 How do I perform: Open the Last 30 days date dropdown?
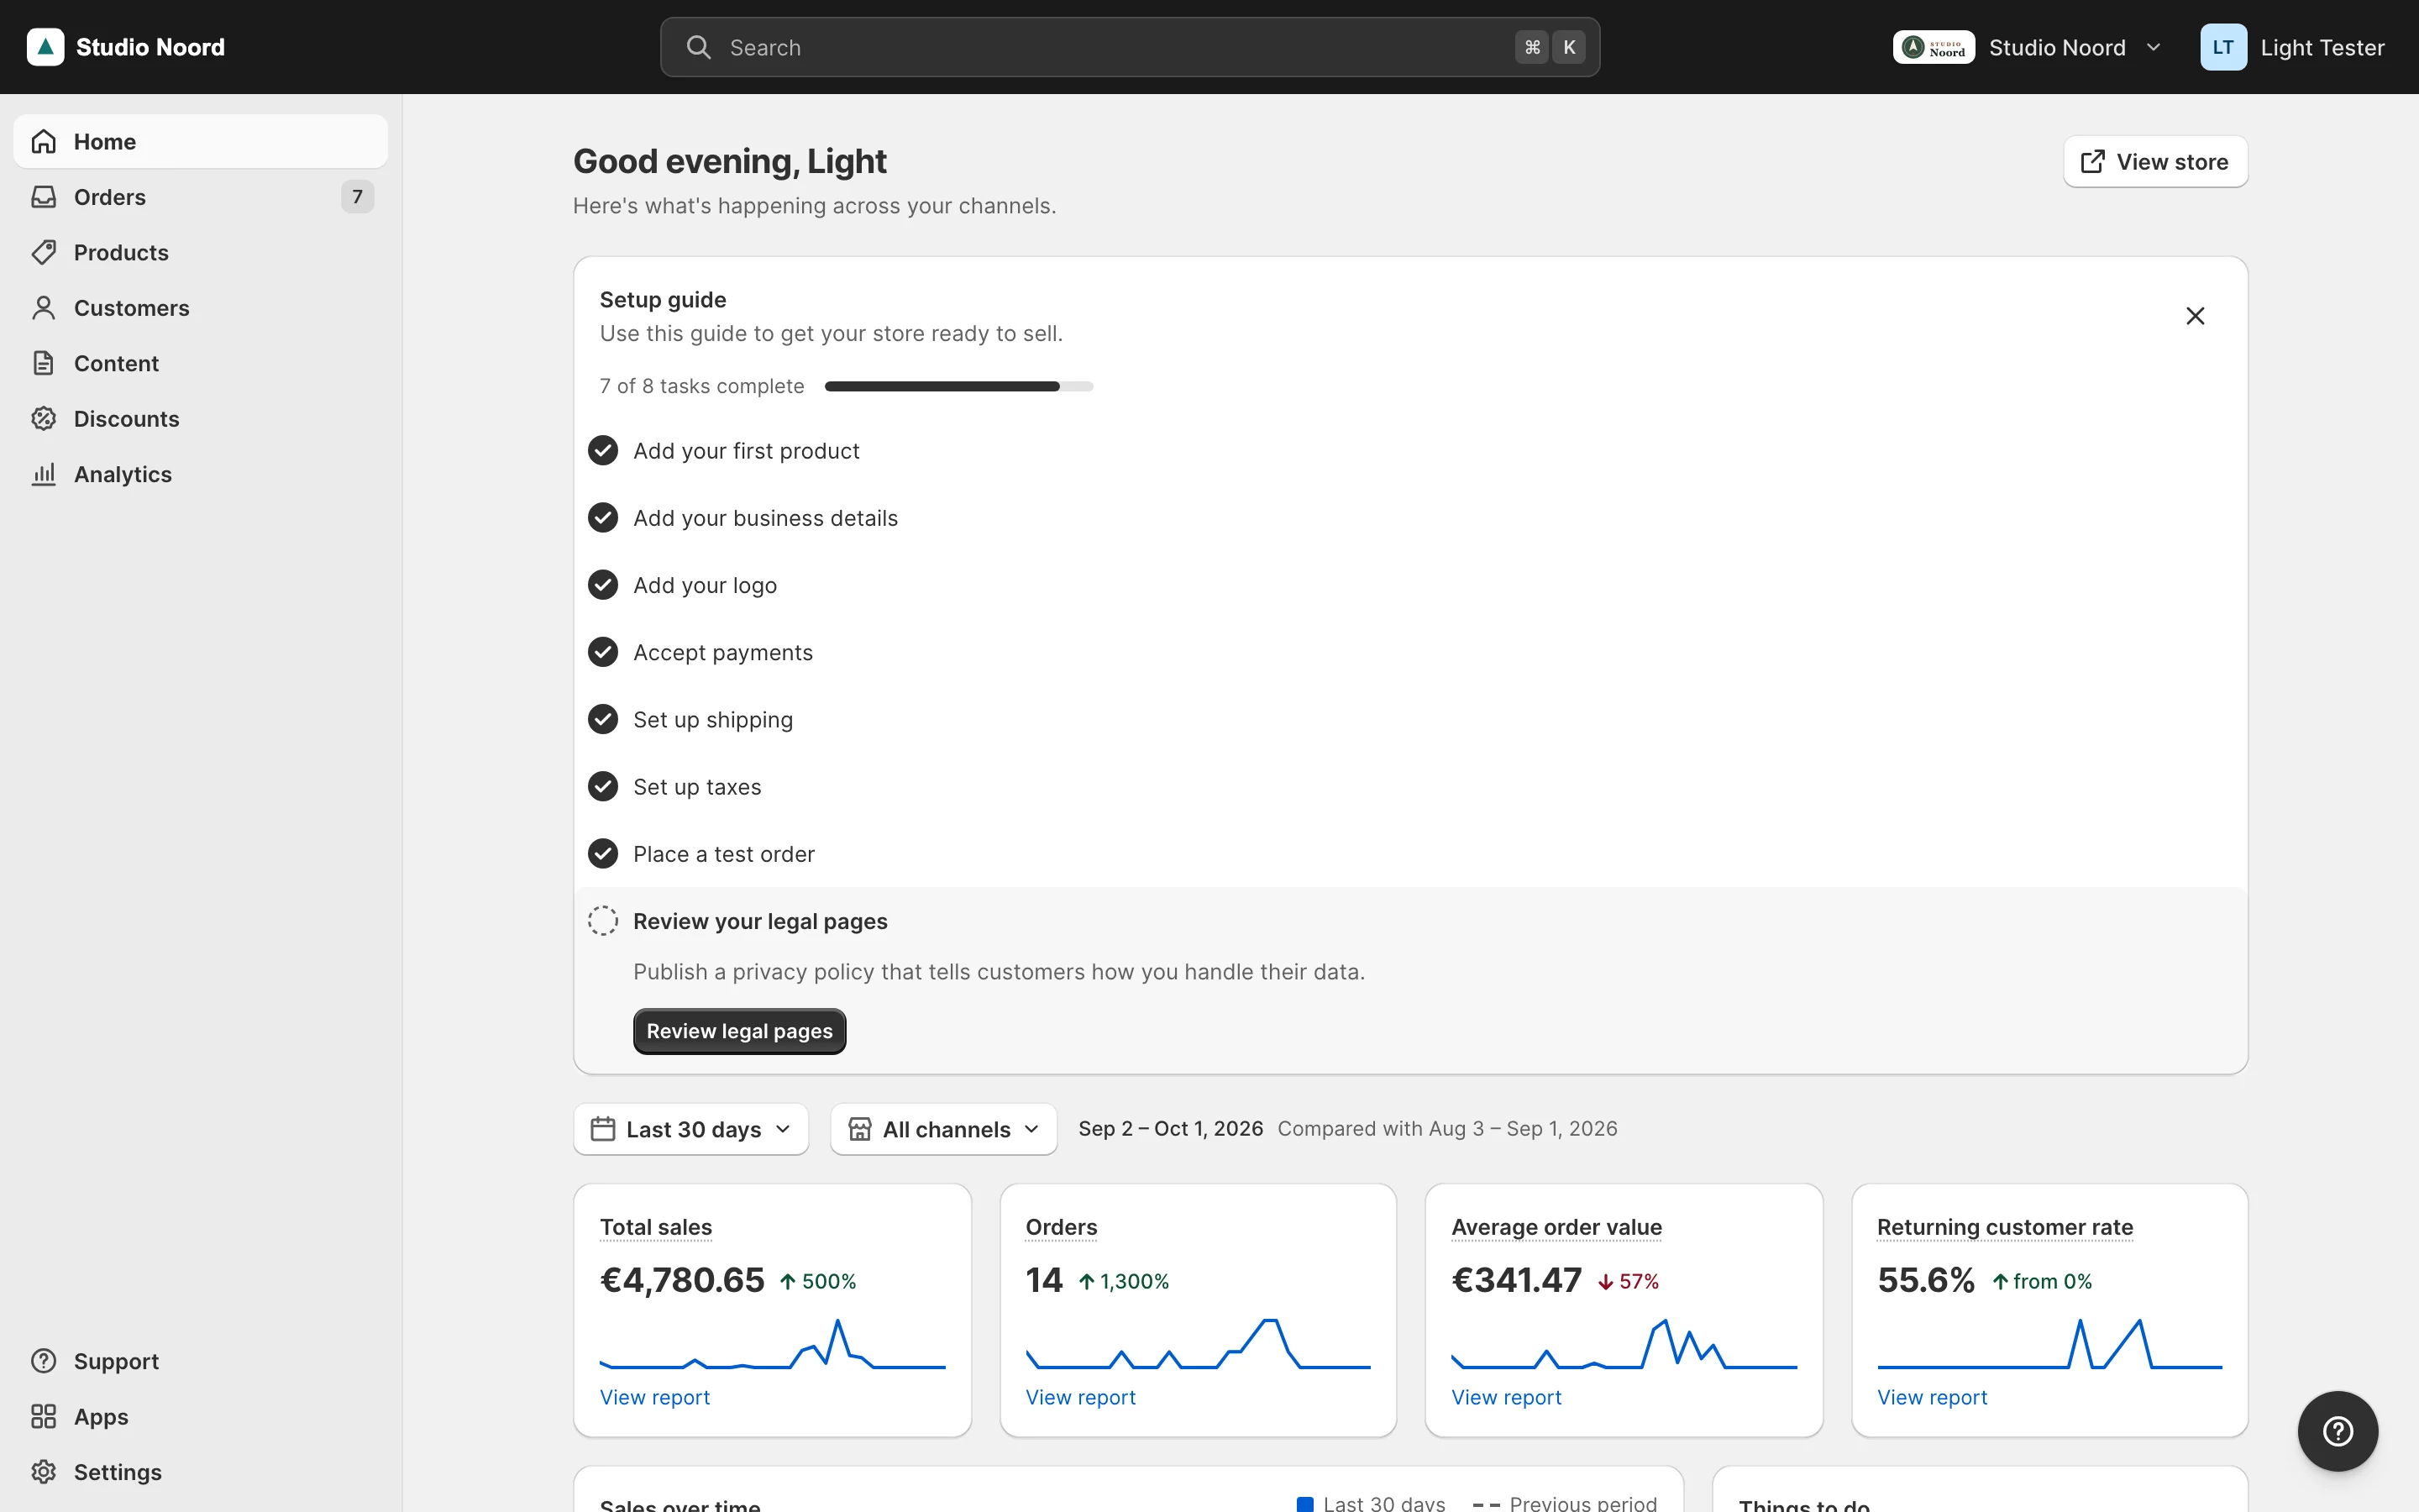pos(690,1129)
